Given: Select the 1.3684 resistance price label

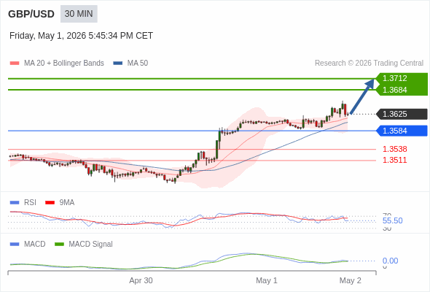Looking at the screenshot, I should click(x=394, y=90).
